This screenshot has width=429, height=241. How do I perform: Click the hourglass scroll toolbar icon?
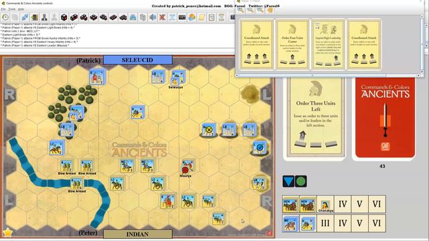(222, 17)
